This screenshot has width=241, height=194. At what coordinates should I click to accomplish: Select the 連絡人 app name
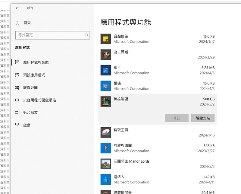(119, 177)
